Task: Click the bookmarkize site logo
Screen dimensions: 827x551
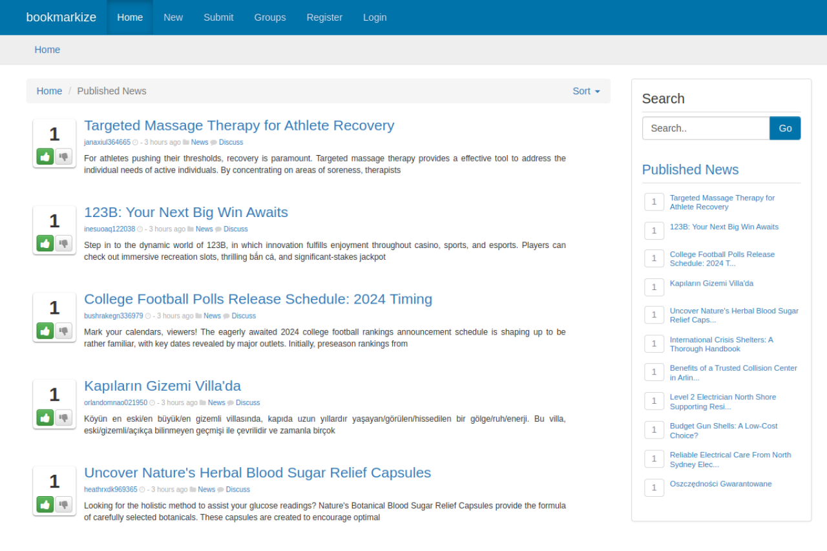Action: click(61, 17)
